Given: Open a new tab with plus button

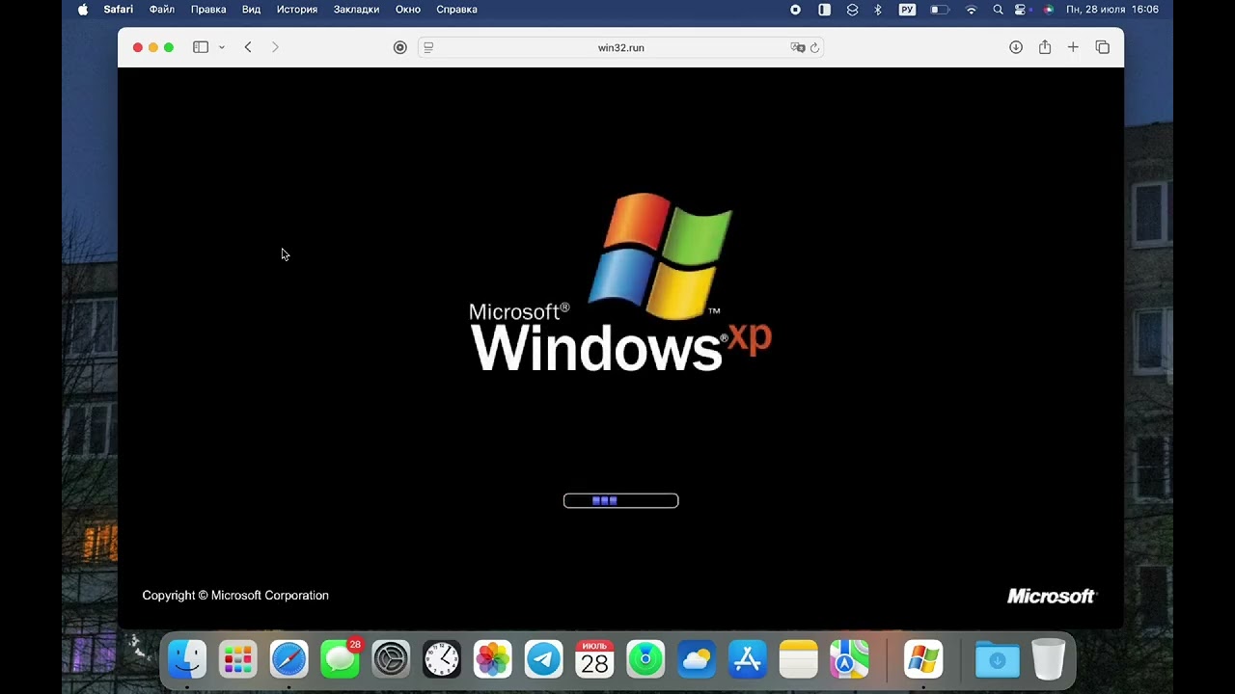Looking at the screenshot, I should (1073, 47).
